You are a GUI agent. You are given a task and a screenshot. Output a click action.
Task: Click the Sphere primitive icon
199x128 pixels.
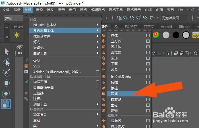[104, 35]
